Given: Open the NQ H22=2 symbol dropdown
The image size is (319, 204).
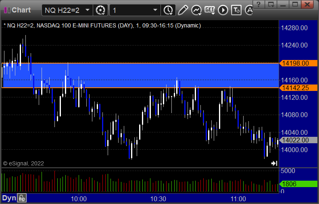Looking at the screenshot, I should [88, 10].
